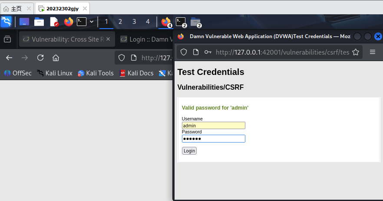Click the Vulnerabilities/CSRF subheading
Viewport: 383px width, 201px height.
click(211, 87)
